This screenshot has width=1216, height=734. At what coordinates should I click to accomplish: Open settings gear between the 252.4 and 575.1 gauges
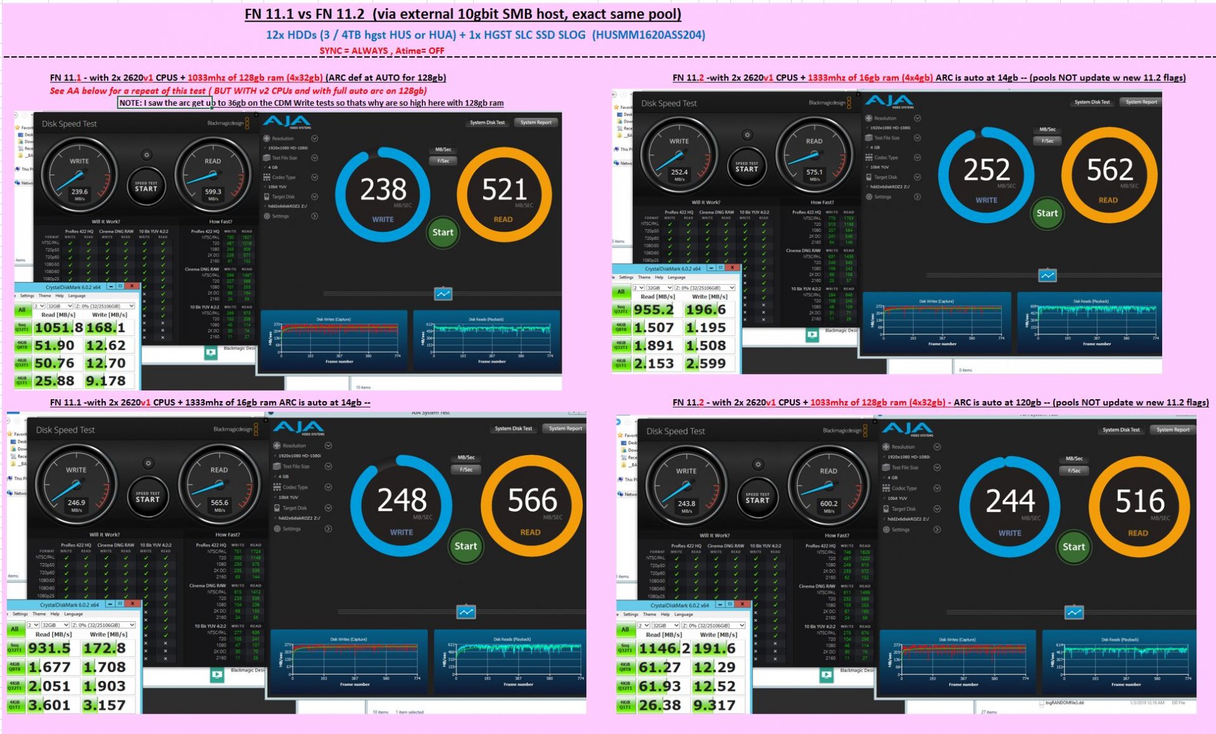click(747, 135)
